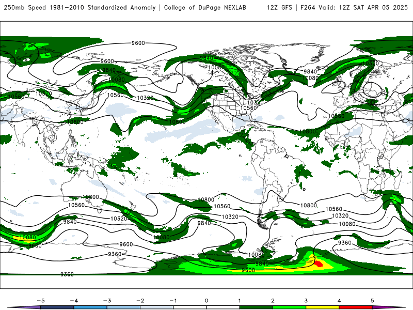Viewport: 413px width, 310px height.
Task: Click the dark navy -5 to -4 colorbar segment
Action: pyautogui.click(x=57, y=307)
